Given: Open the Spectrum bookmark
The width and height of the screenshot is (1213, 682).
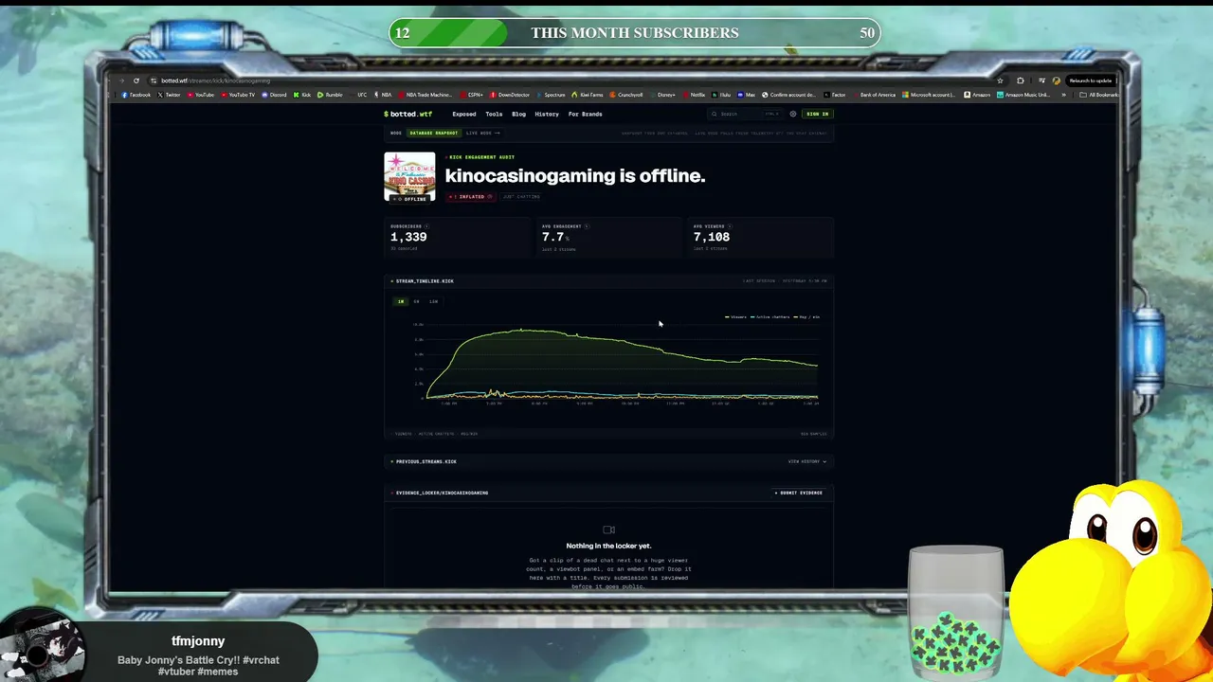Looking at the screenshot, I should 552,95.
